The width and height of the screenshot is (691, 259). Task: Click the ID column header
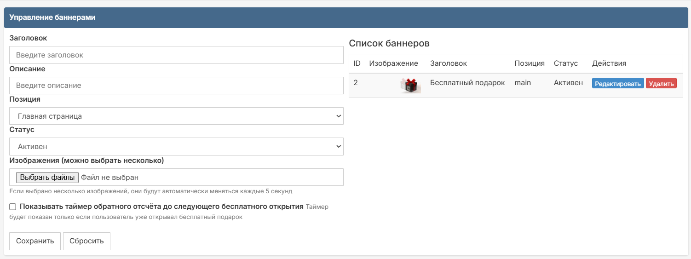click(357, 63)
